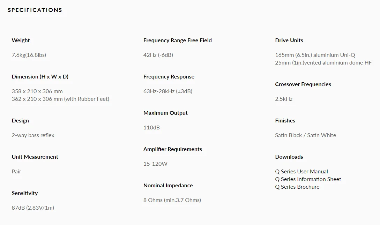Click the dimensions with Rubber Feet line
This screenshot has height=225, width=380.
[x=60, y=99]
